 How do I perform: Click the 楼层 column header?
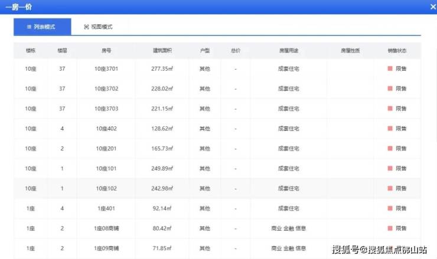(x=62, y=51)
